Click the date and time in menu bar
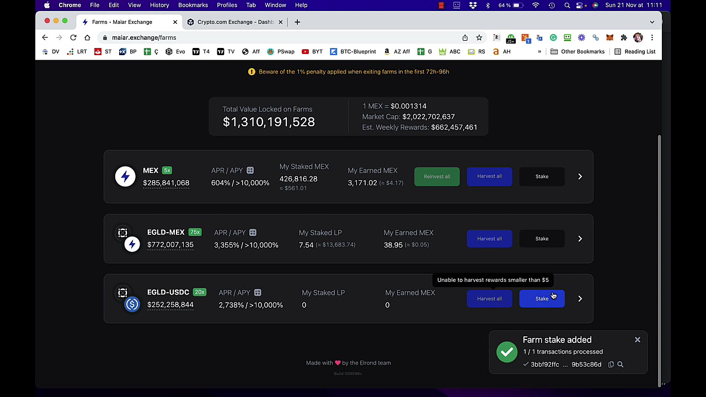706x397 pixels. click(634, 5)
